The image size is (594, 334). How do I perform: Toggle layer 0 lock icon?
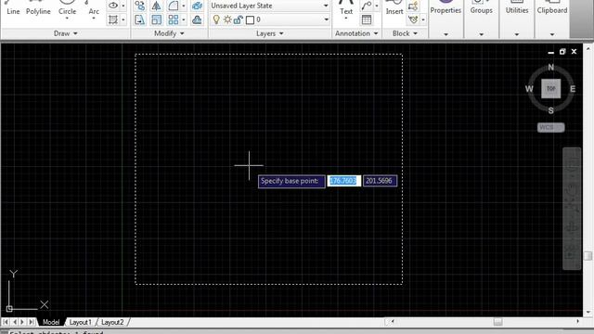238,19
